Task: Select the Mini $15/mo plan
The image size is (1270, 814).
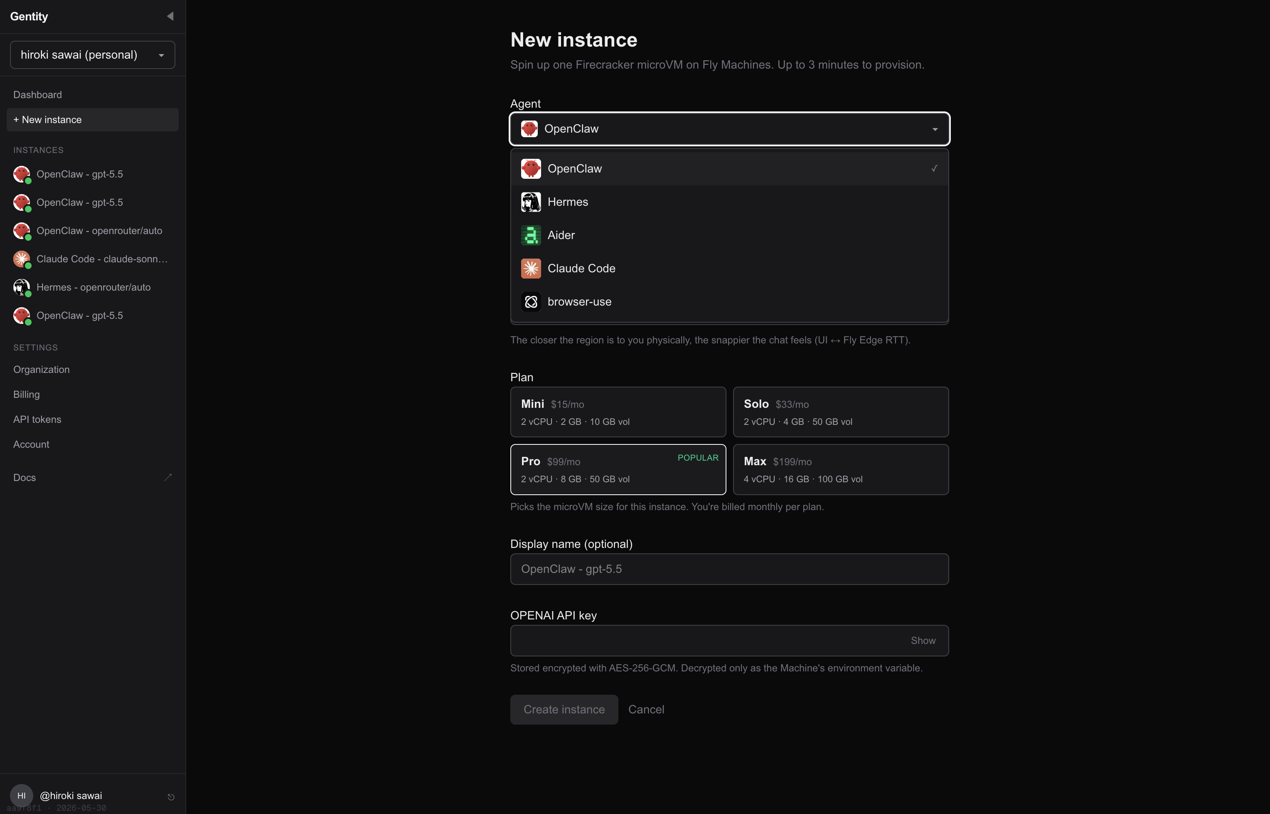Action: 618,412
